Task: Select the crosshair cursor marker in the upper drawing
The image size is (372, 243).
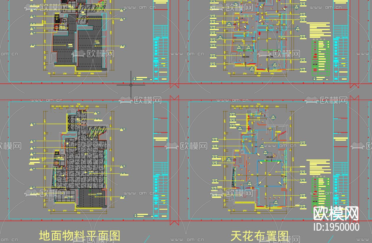Action: point(131,85)
